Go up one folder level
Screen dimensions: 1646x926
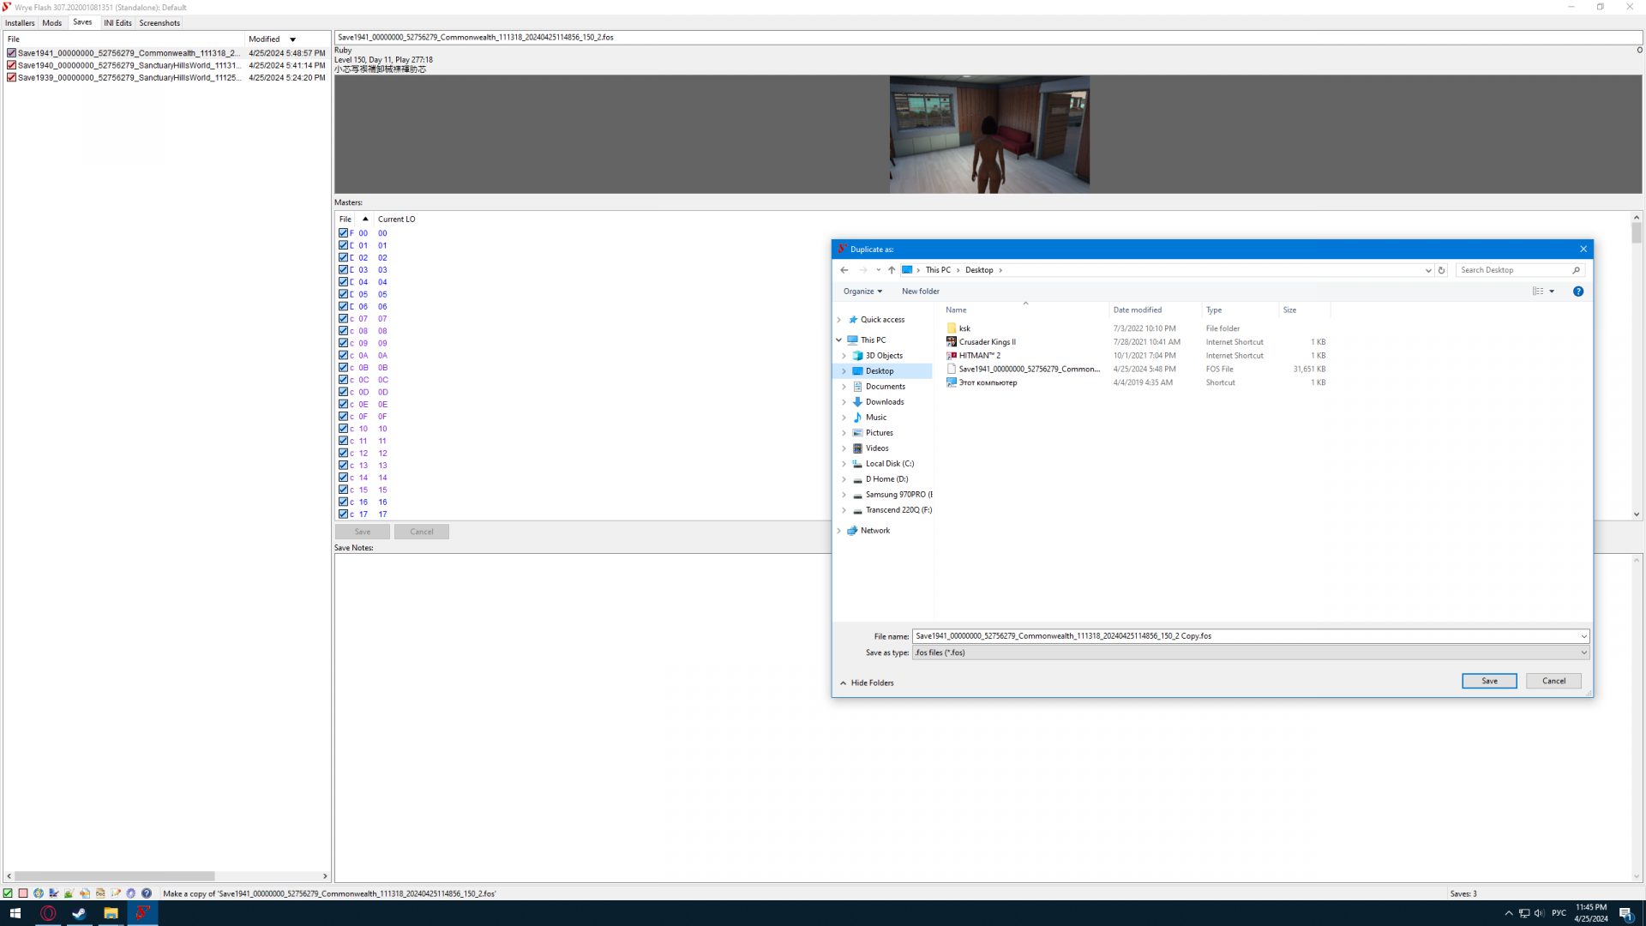[x=892, y=270]
